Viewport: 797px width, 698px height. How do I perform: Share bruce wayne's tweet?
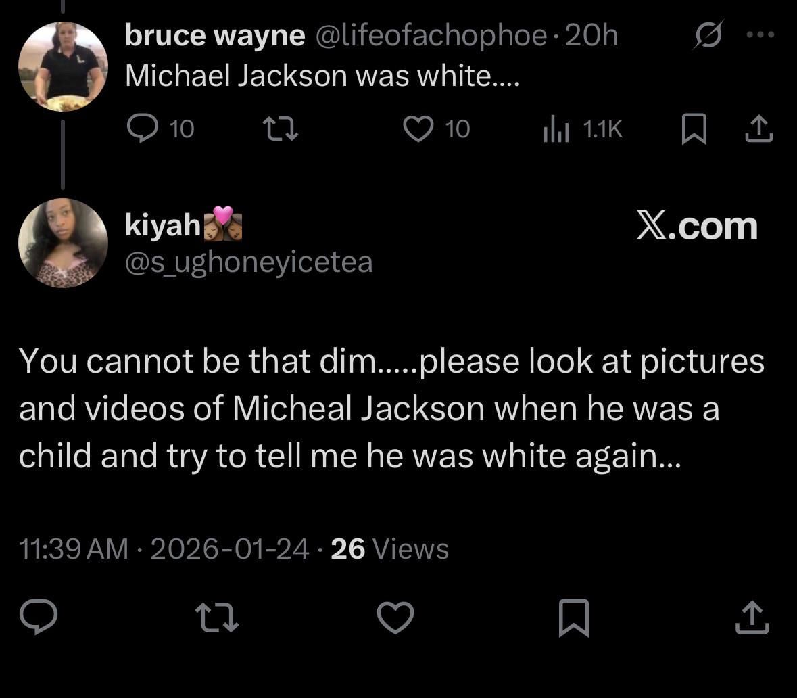click(x=758, y=129)
